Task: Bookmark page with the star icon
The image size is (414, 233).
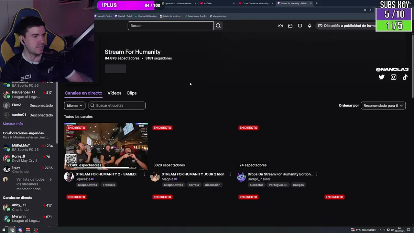Action: pos(370,10)
